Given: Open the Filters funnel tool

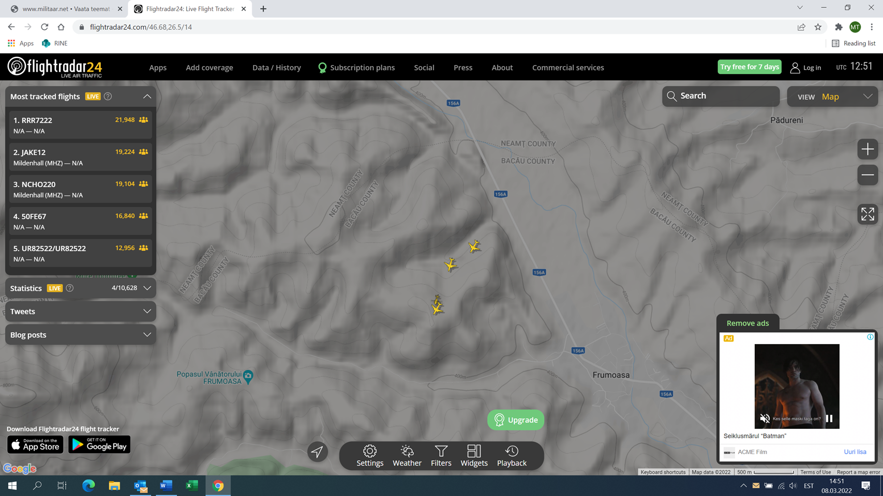Looking at the screenshot, I should point(441,456).
